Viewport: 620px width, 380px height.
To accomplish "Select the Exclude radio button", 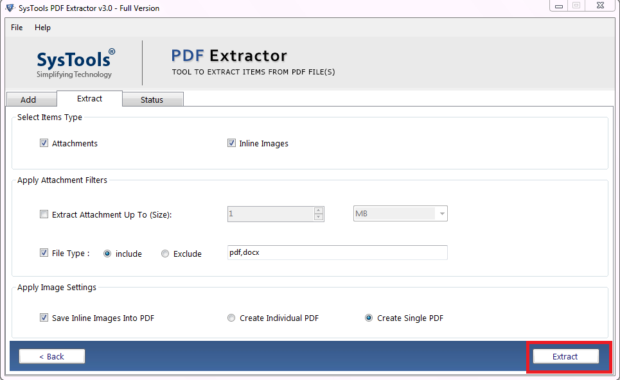I will point(165,254).
